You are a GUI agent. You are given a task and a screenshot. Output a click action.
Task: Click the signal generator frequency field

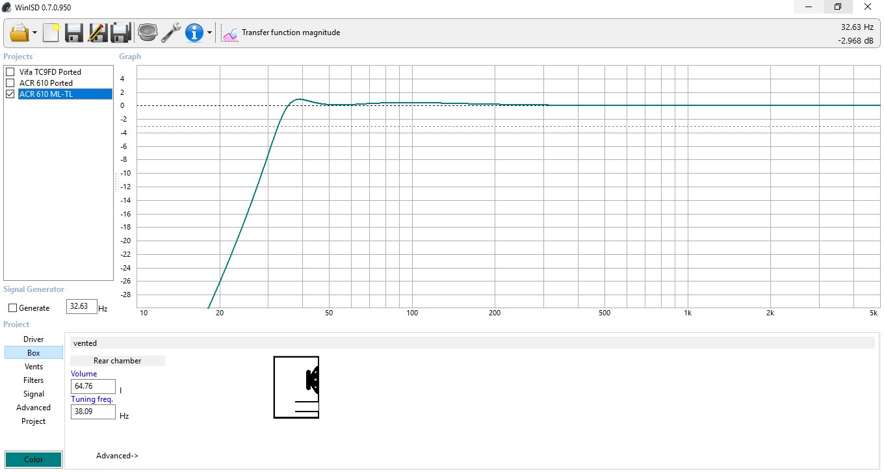(x=82, y=306)
